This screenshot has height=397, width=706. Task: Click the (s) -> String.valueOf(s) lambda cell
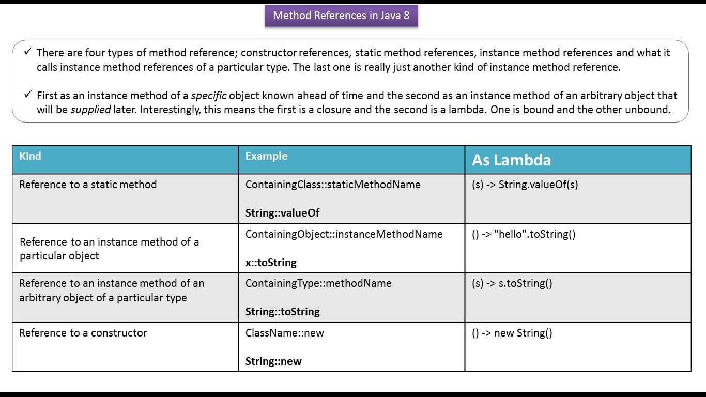point(525,185)
